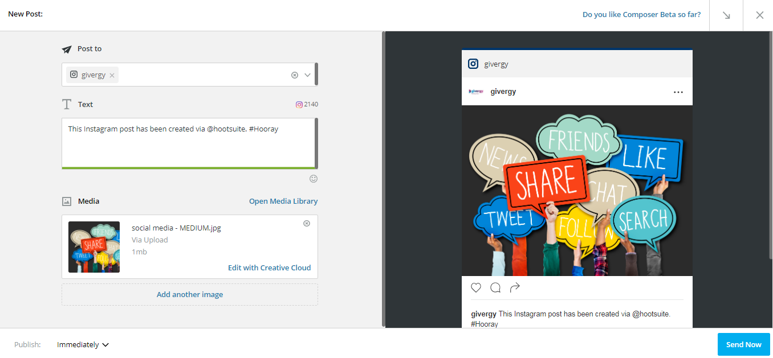Click Open Media Library link
This screenshot has height=358, width=773.
tap(283, 201)
